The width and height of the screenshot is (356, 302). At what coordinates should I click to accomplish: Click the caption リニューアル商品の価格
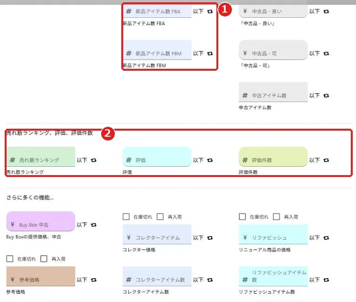coord(265,250)
